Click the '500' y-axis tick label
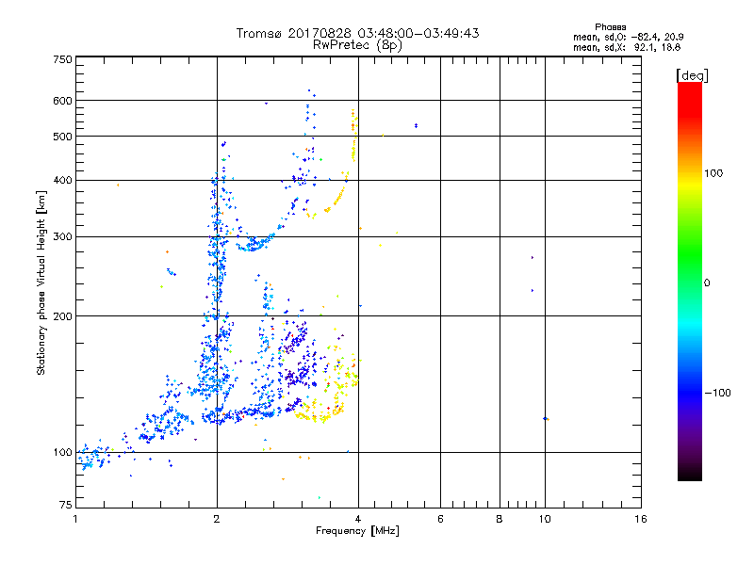This screenshot has width=754, height=565. (x=62, y=137)
